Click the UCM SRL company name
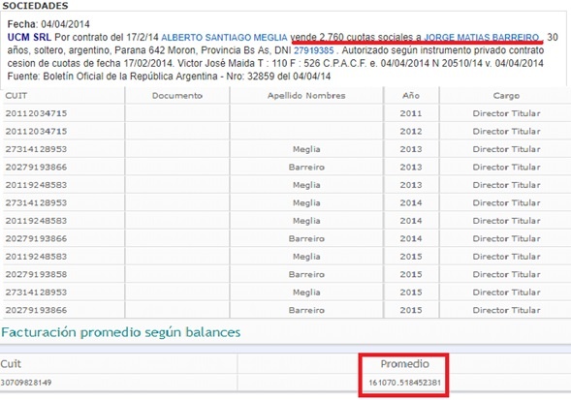The width and height of the screenshot is (571, 400). [x=29, y=38]
